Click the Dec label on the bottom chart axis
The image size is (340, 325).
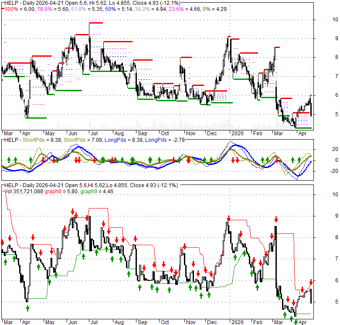pos(212,322)
